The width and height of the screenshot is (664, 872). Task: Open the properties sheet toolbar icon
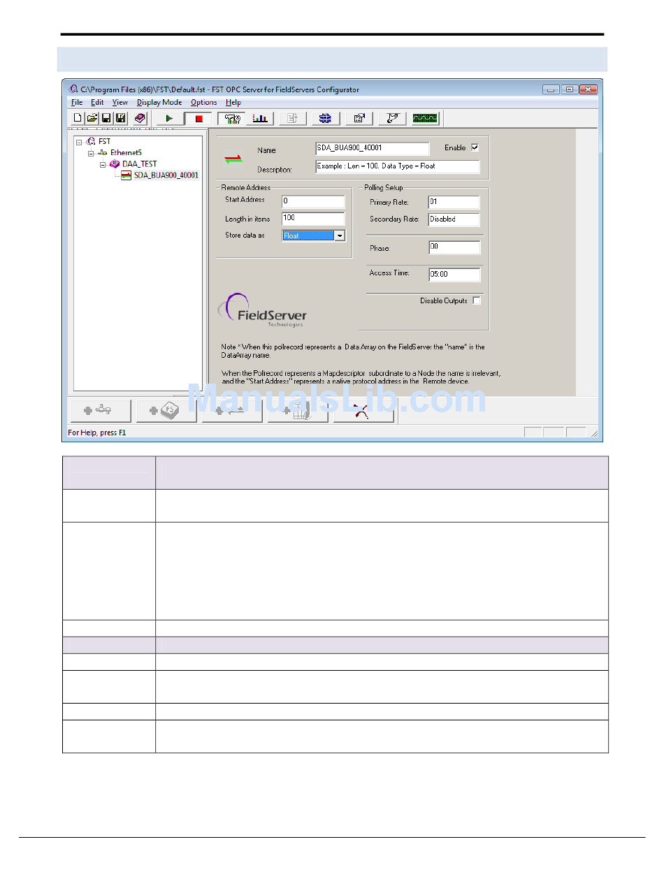[359, 118]
